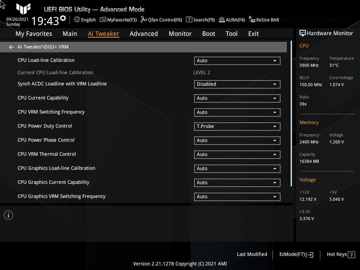Open the Monitor section

click(180, 33)
